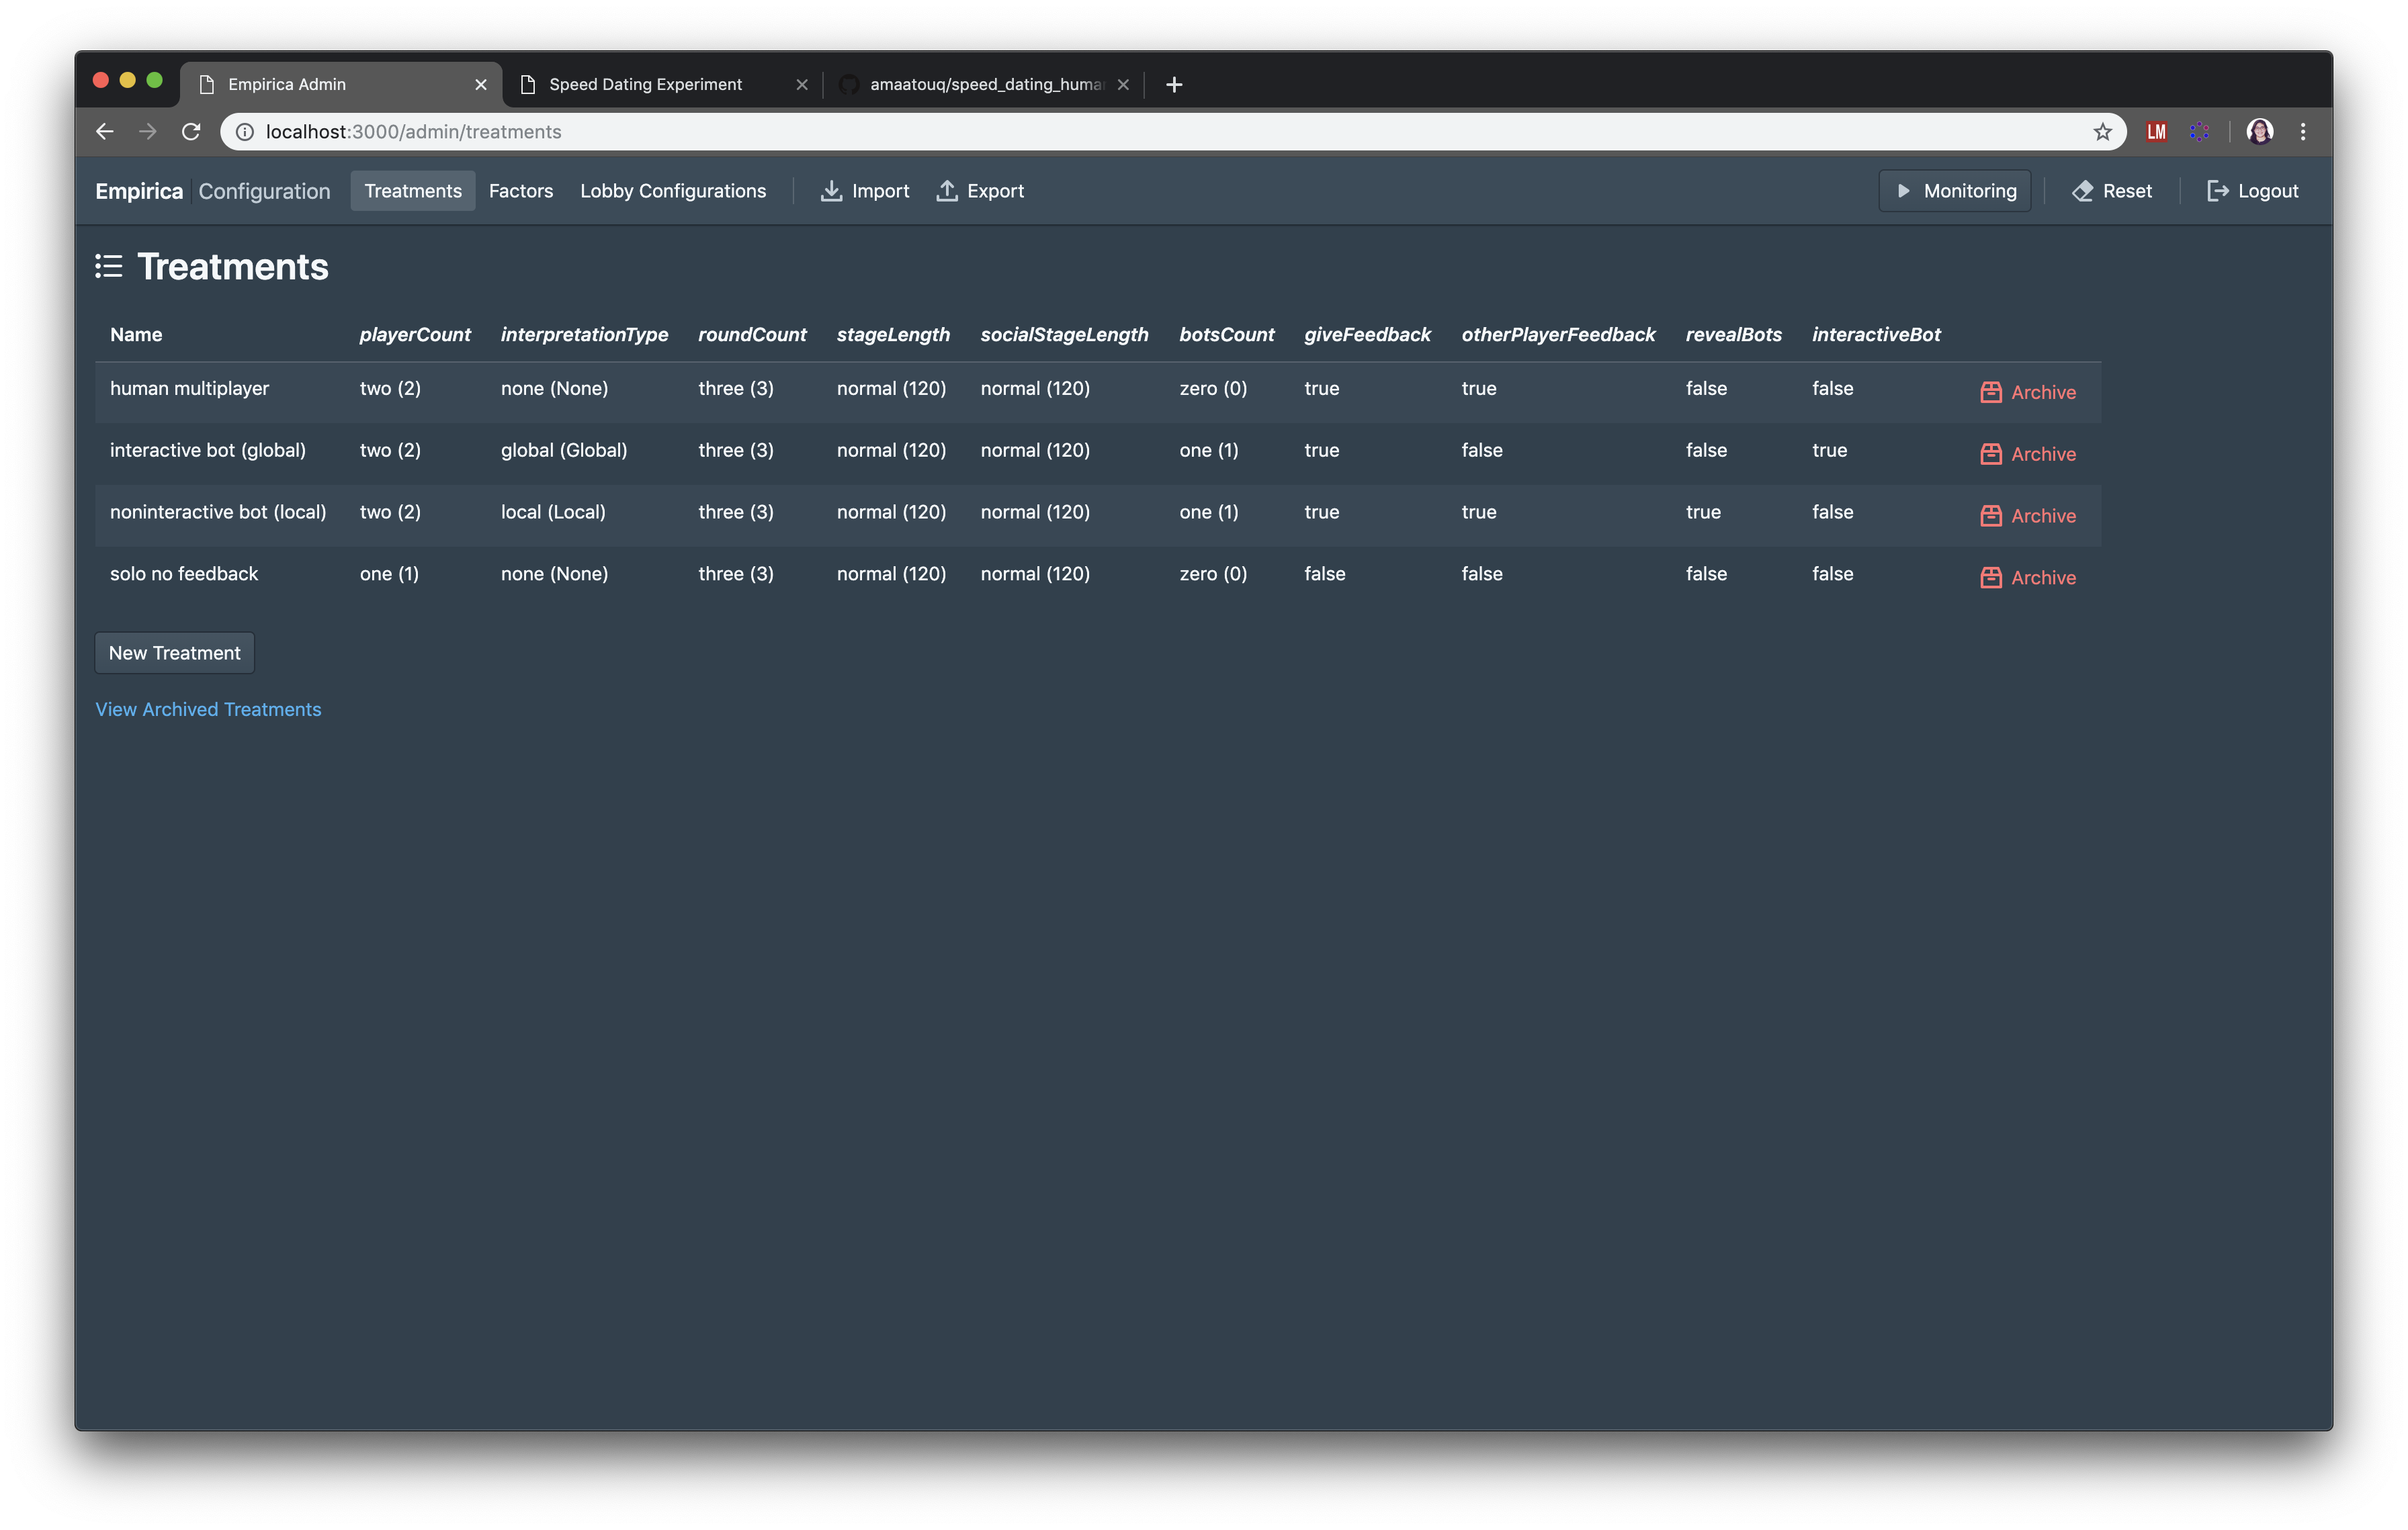
Task: Click the New Treatment button
Action: 174,654
